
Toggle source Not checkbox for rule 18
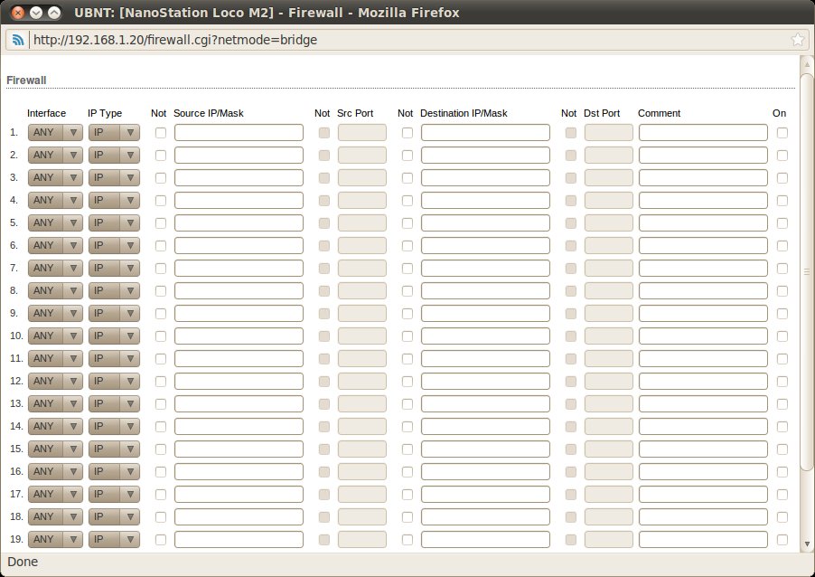click(x=161, y=516)
